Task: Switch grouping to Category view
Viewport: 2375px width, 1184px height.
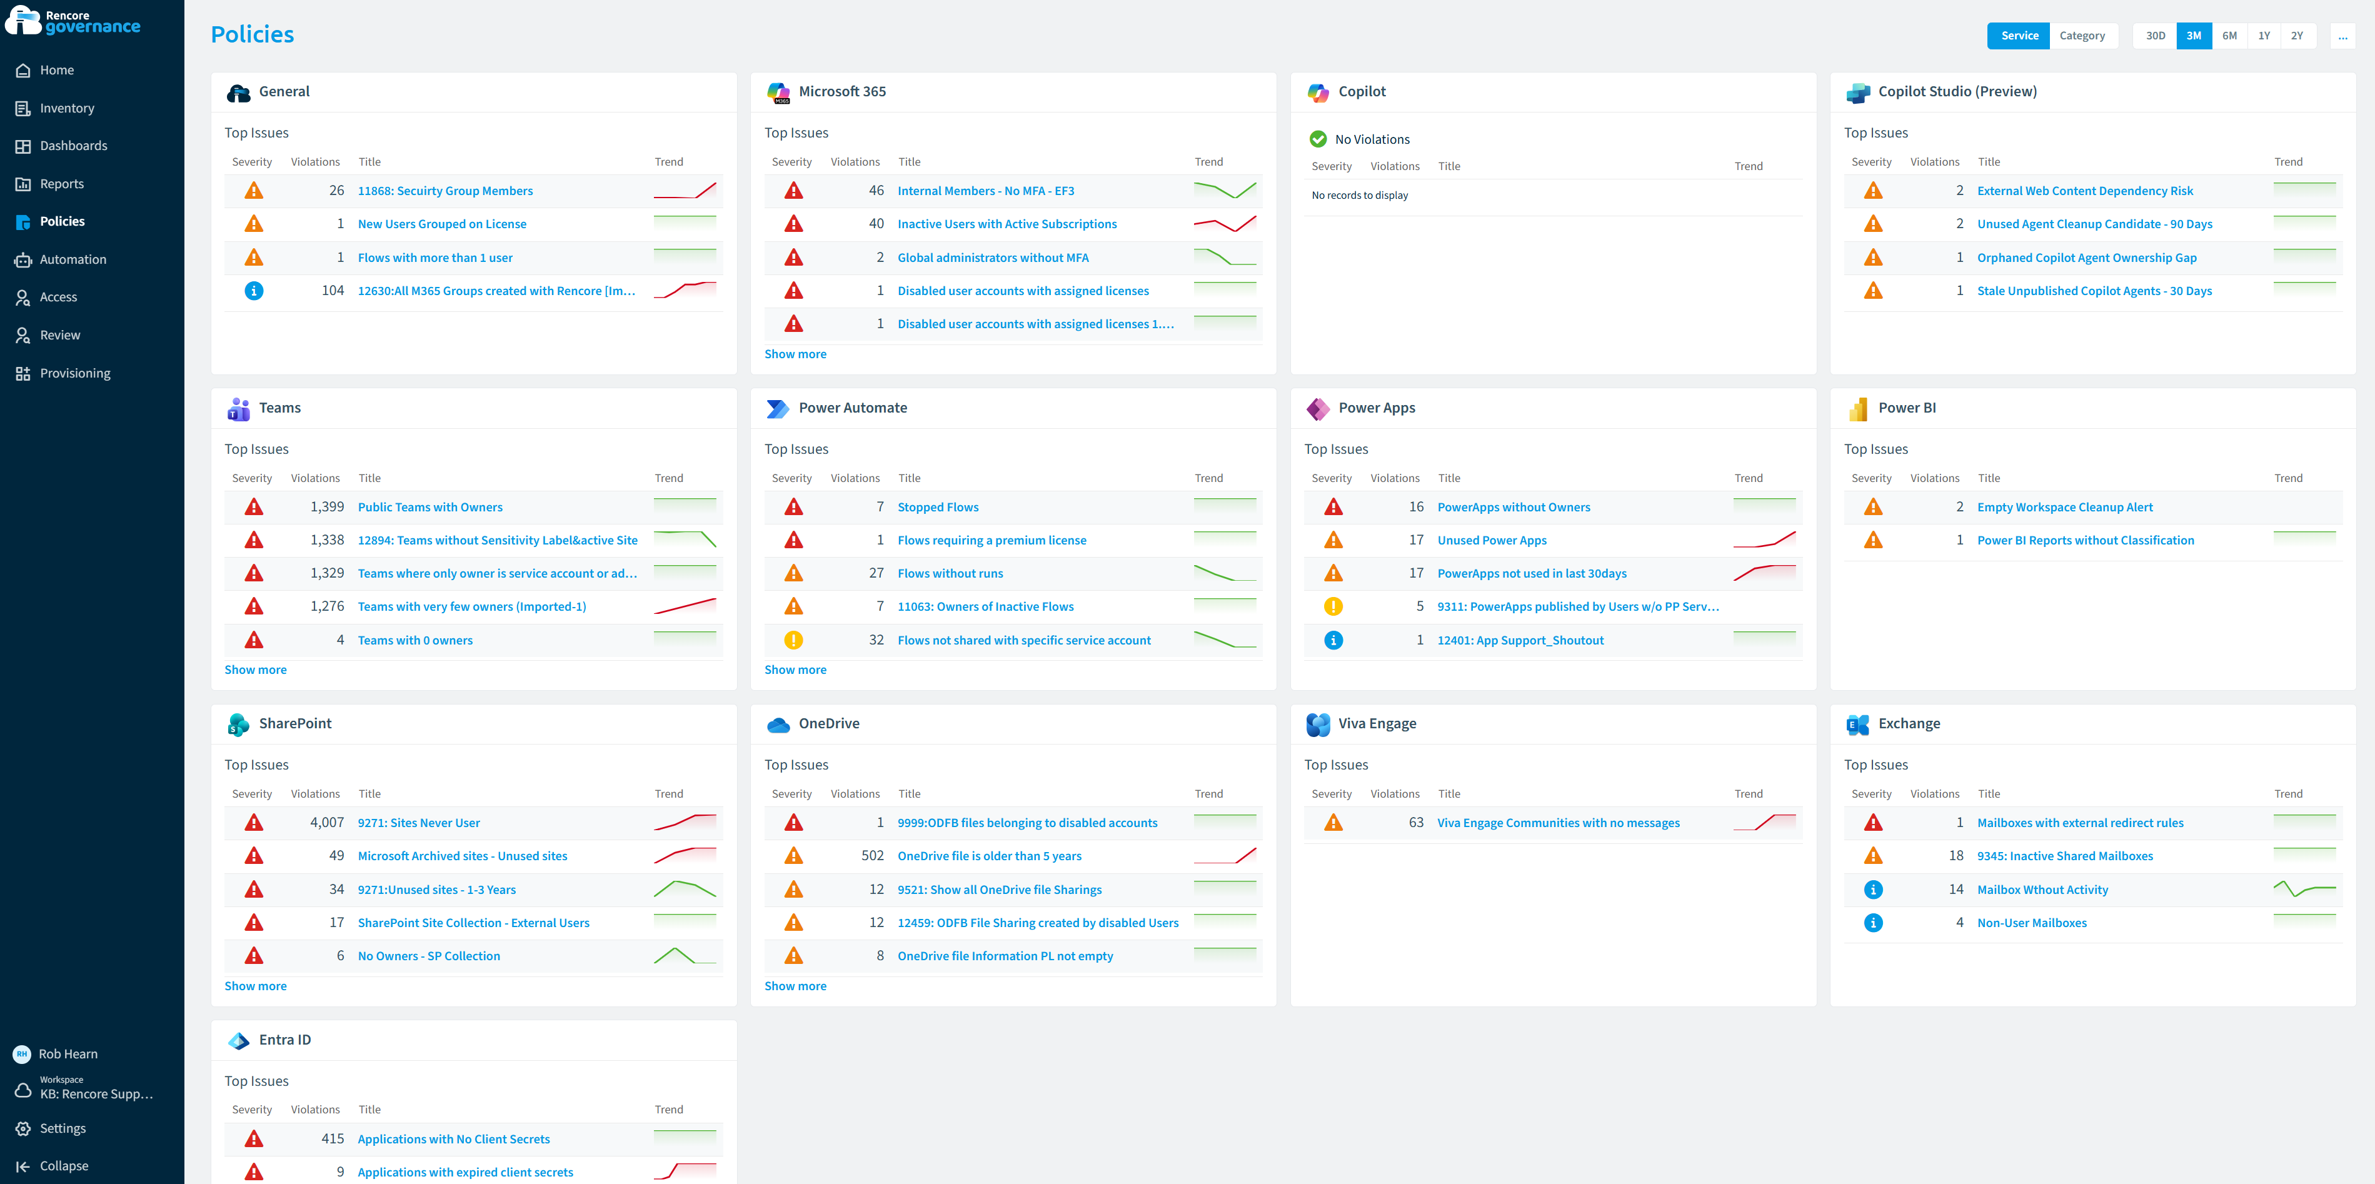Action: 2082,36
